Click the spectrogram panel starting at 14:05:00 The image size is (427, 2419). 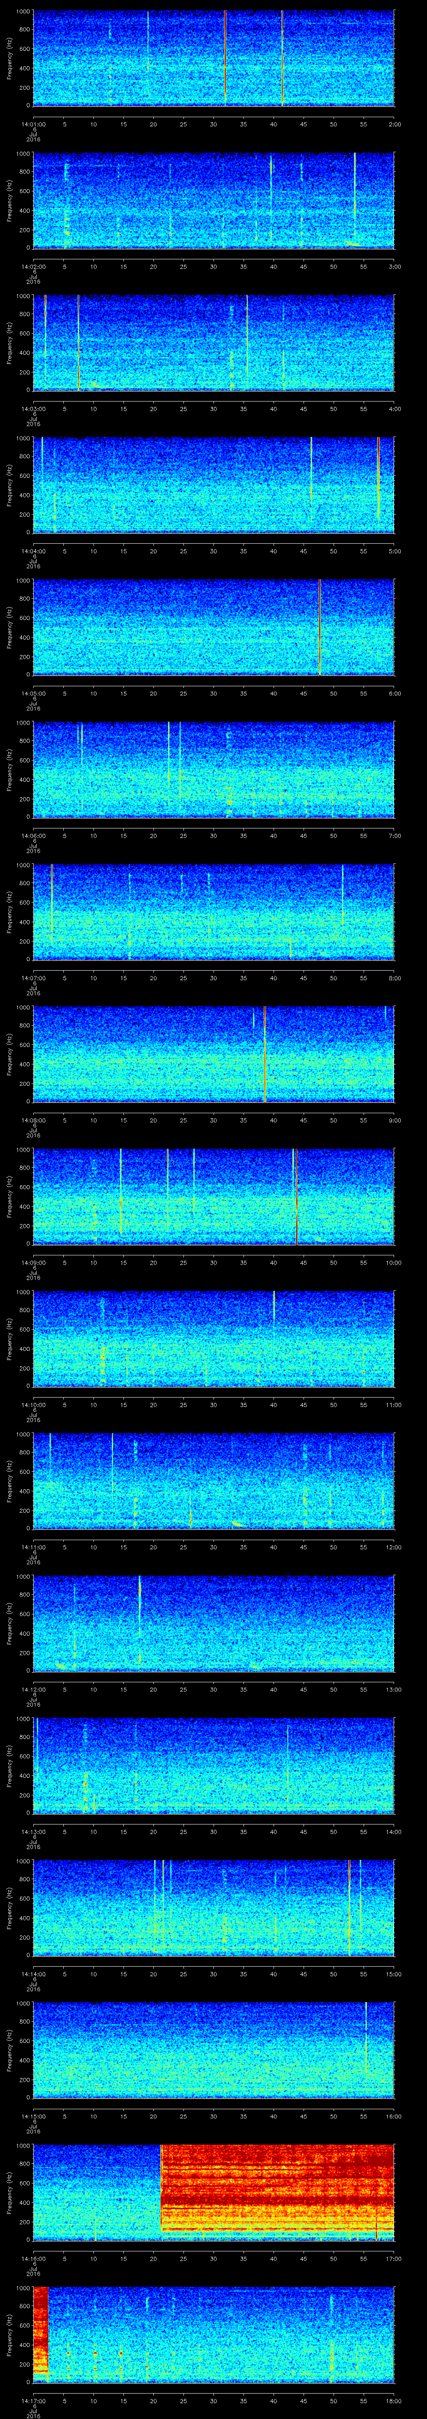pyautogui.click(x=214, y=627)
